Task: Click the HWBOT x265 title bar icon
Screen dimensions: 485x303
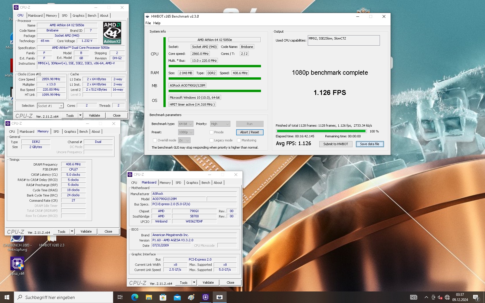Action: (x=148, y=16)
